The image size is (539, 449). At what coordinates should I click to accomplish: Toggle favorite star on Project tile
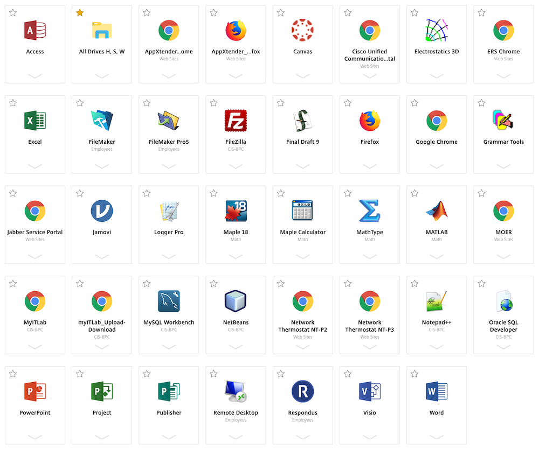click(80, 374)
